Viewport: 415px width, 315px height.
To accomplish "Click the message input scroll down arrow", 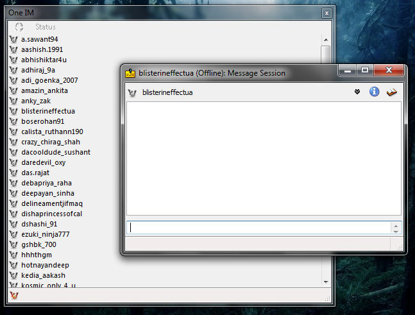I will point(396,232).
